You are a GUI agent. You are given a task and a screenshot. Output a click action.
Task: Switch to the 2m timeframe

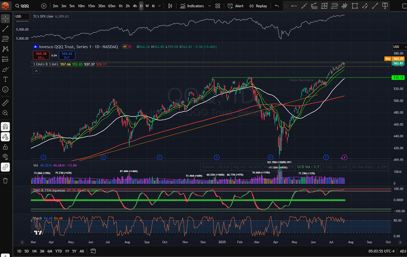point(56,6)
